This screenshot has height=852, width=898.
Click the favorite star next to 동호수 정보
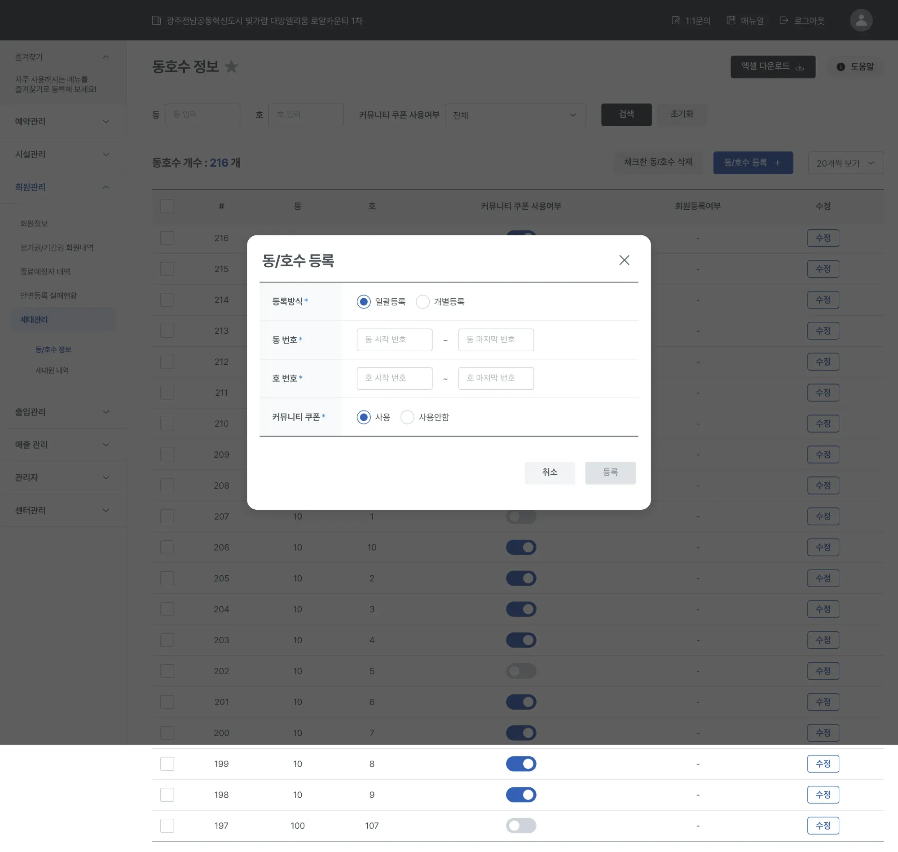coord(231,67)
